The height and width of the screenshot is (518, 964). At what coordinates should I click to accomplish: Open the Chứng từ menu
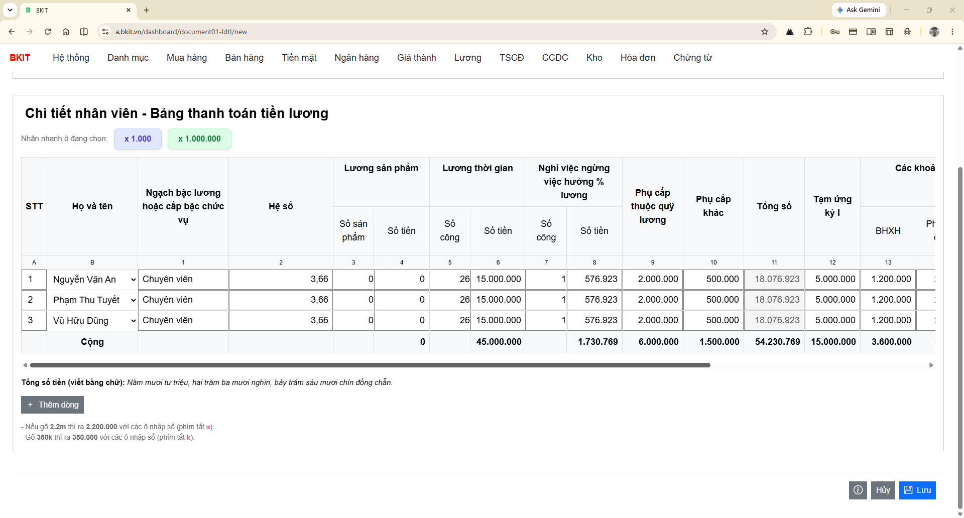pyautogui.click(x=693, y=58)
